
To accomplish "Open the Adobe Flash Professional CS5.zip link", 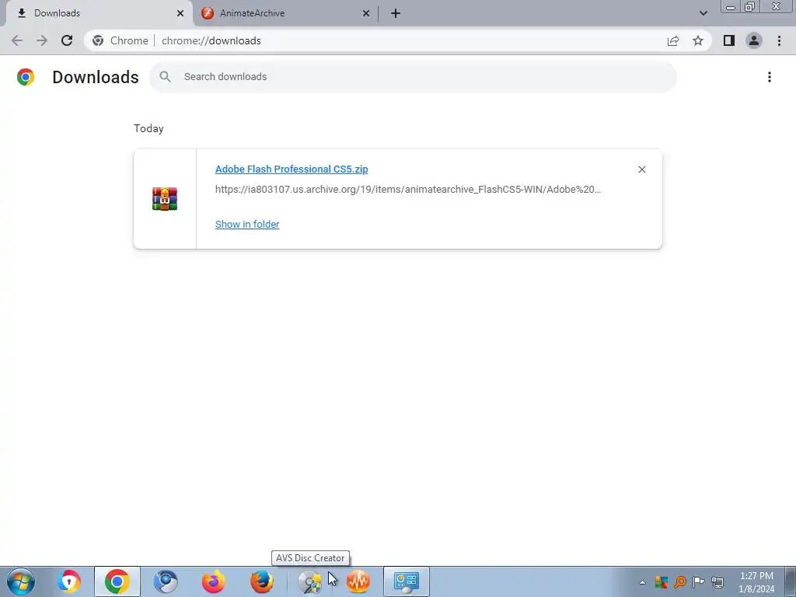I will tap(292, 169).
